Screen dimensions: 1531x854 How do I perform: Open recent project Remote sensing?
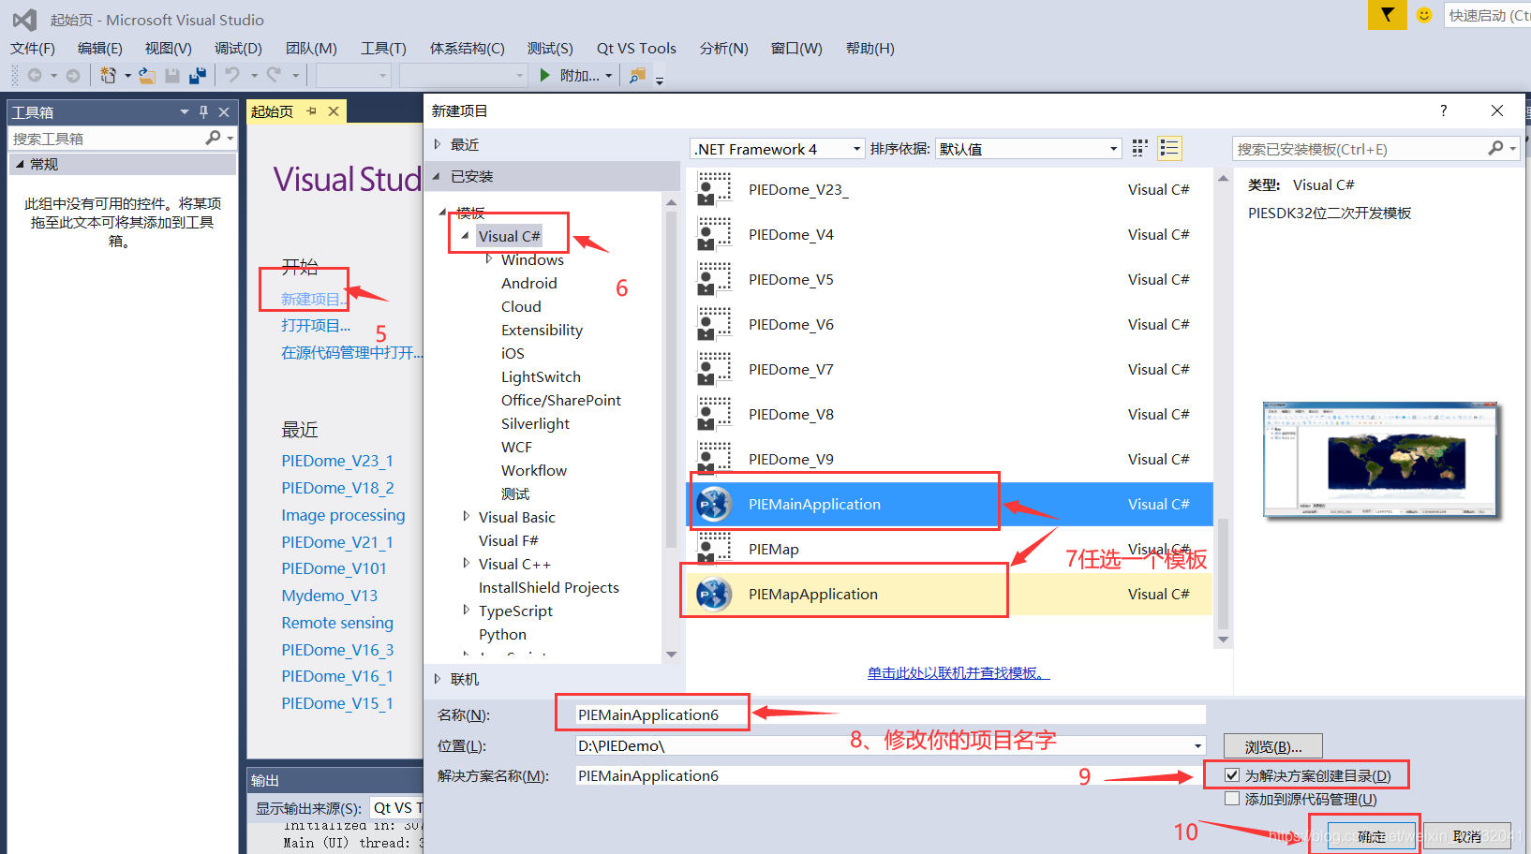pyautogui.click(x=337, y=623)
